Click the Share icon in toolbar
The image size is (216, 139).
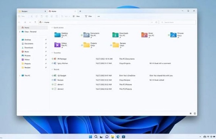[x=51, y=17]
